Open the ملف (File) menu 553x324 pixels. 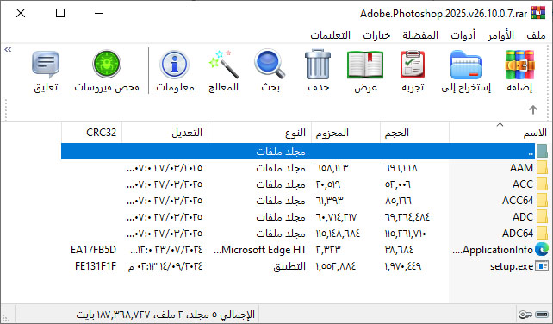pyautogui.click(x=536, y=35)
